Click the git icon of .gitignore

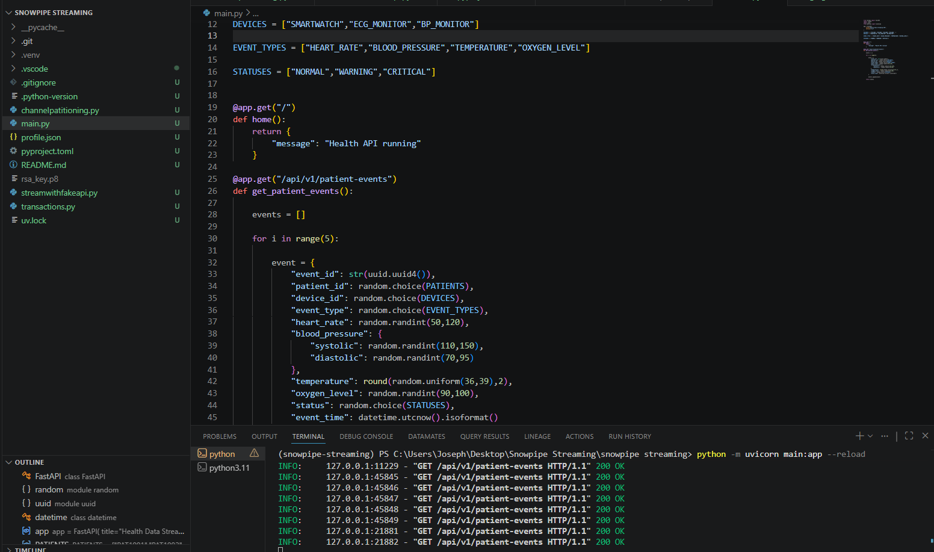pyautogui.click(x=13, y=82)
